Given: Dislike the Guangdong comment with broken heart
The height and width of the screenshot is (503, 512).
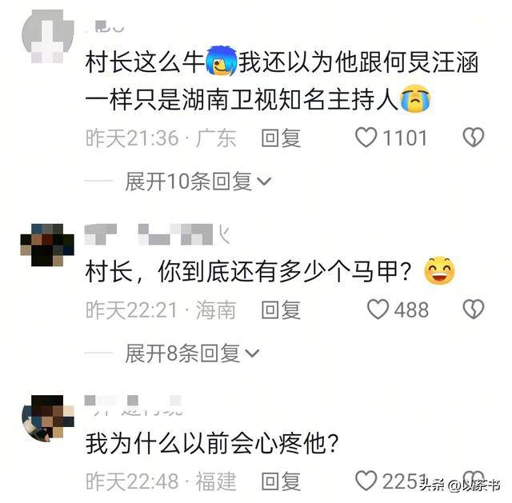Looking at the screenshot, I should pyautogui.click(x=473, y=137).
